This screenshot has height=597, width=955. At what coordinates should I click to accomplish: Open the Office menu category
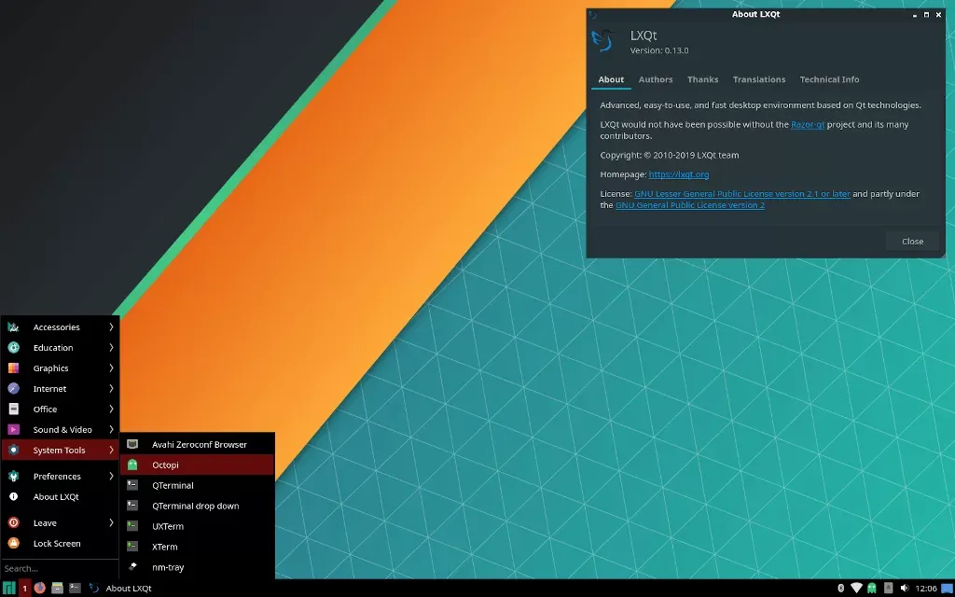[61, 409]
